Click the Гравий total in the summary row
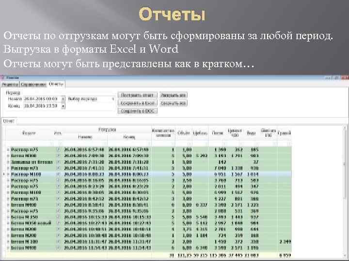Image resolution: width=349 pixels, height=261 pixels. (x=285, y=255)
